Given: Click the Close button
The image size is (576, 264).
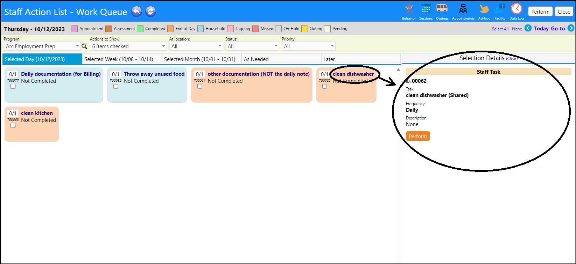Looking at the screenshot, I should point(564,12).
